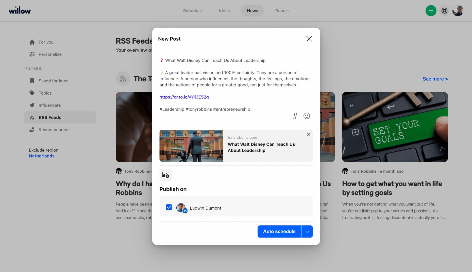The width and height of the screenshot is (472, 272).
Task: Open the cnto.io shortened link
Action: [184, 97]
